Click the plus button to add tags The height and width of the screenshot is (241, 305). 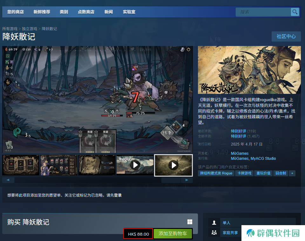click(292, 173)
